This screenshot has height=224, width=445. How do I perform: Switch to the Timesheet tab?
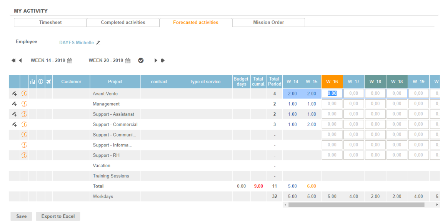coord(50,23)
